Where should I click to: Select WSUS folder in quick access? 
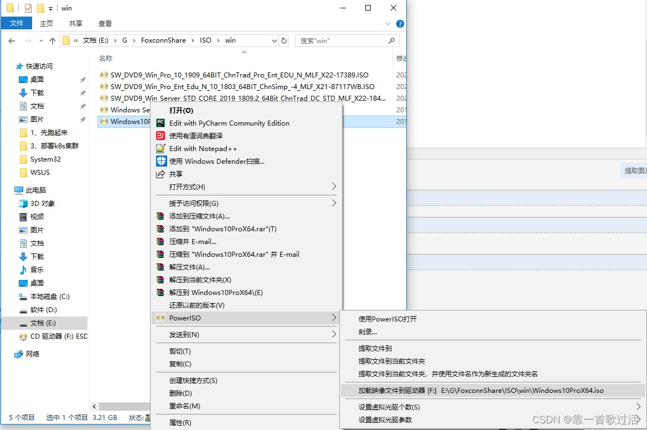40,173
